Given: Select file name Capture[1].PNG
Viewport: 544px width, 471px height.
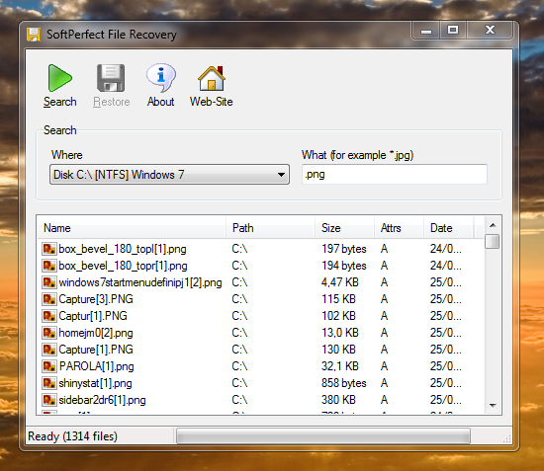Looking at the screenshot, I should 96,350.
